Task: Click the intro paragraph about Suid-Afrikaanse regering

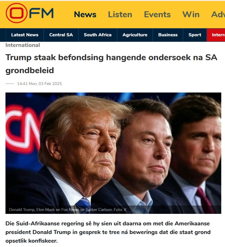Action: pos(108,232)
